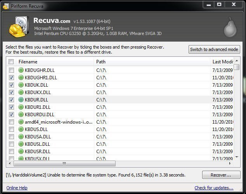
Task: Sort by the Path column header
Action: click(x=152, y=62)
